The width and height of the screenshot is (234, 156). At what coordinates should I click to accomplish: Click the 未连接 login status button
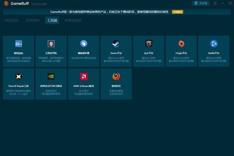(x=200, y=3)
